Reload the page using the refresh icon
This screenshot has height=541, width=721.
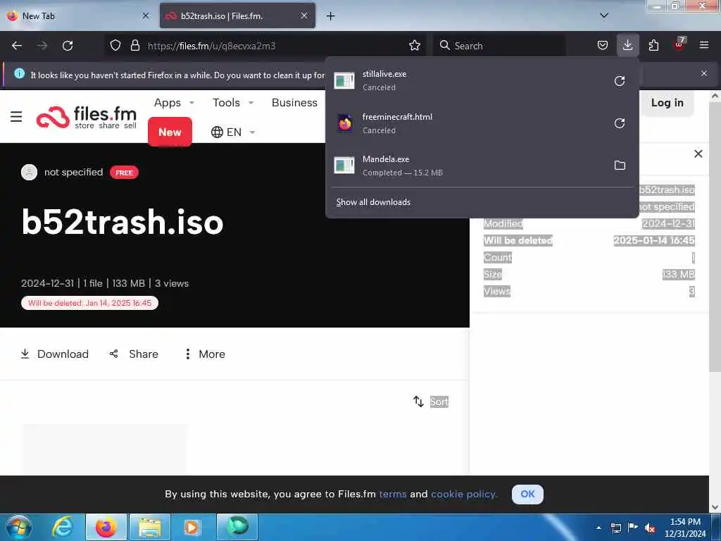pos(68,46)
